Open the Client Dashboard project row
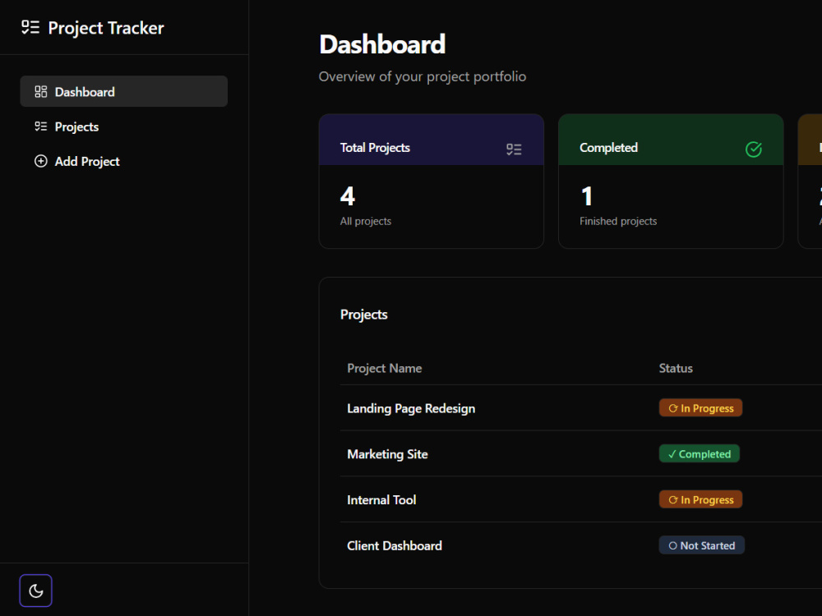The height and width of the screenshot is (616, 822). 581,545
